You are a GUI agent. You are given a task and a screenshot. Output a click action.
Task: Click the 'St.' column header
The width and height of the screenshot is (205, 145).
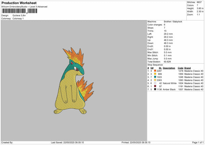[160, 68]
